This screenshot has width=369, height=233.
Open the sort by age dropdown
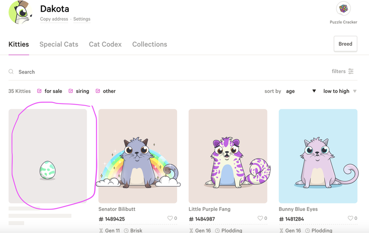pos(301,91)
